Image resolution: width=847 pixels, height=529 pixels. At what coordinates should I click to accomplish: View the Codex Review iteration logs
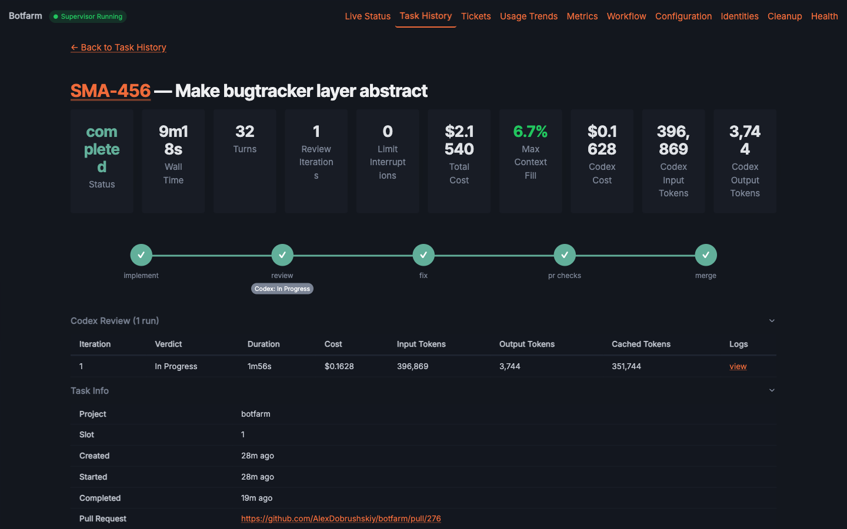pos(738,366)
